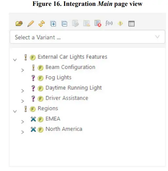
Task: Expand all with the plus icon
Action: (x=53, y=23)
